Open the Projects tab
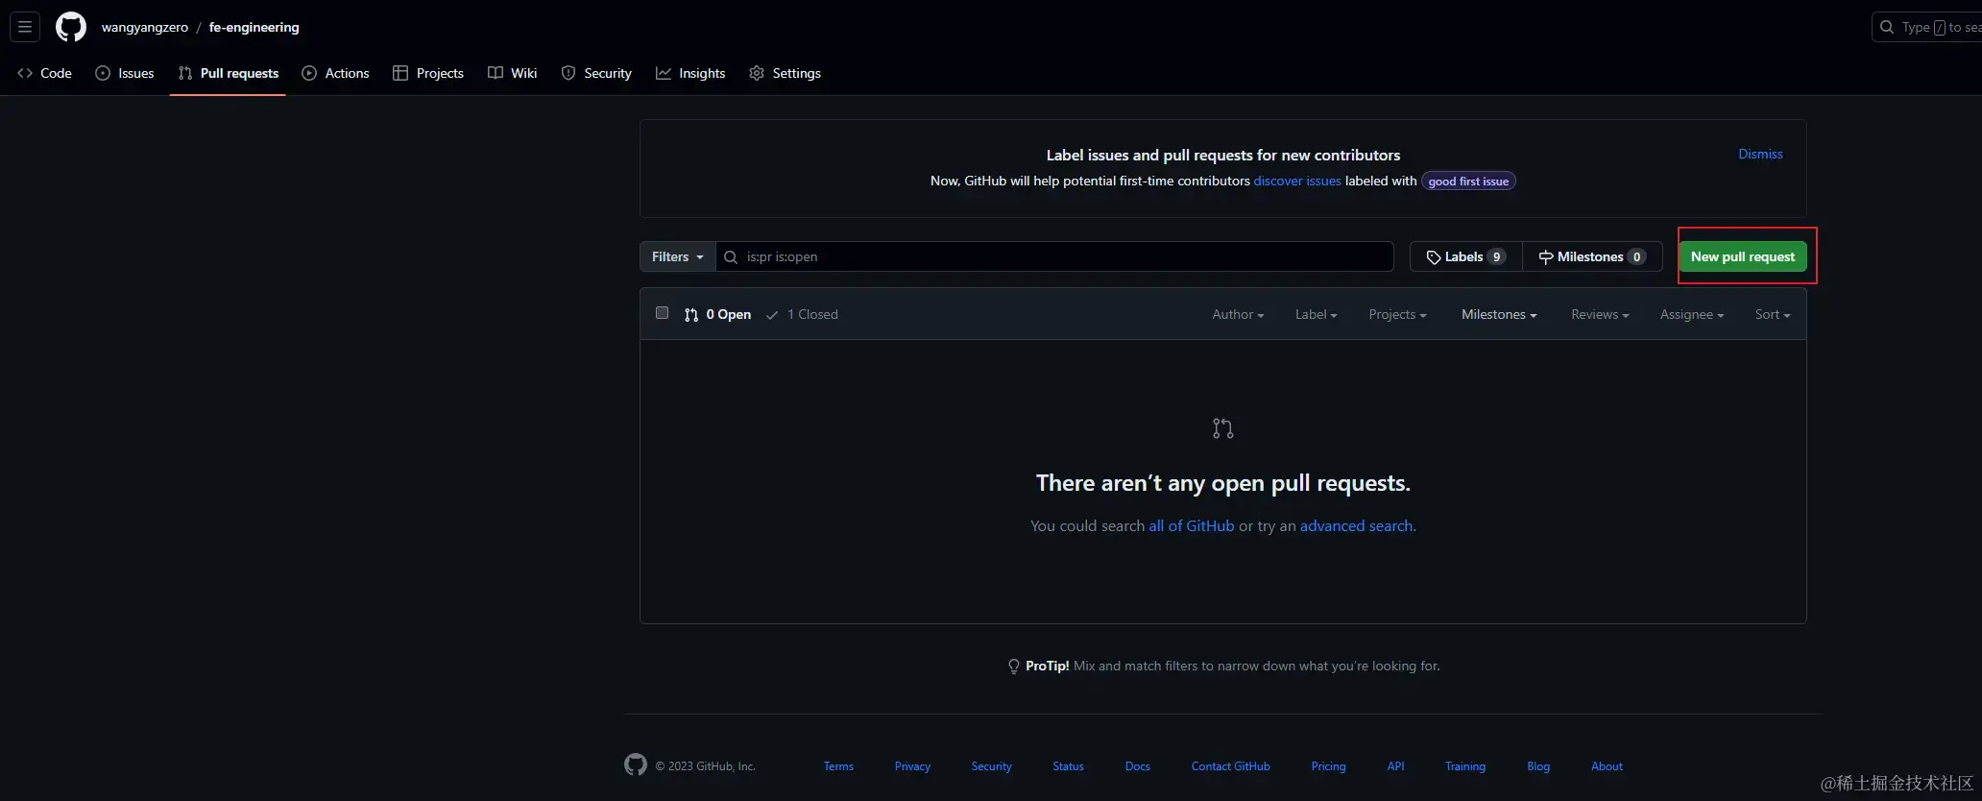The image size is (1982, 801). [x=428, y=73]
